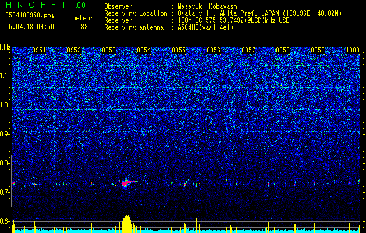Click the 0958 time marker
The height and width of the screenshot is (233, 366).
click(x=283, y=50)
